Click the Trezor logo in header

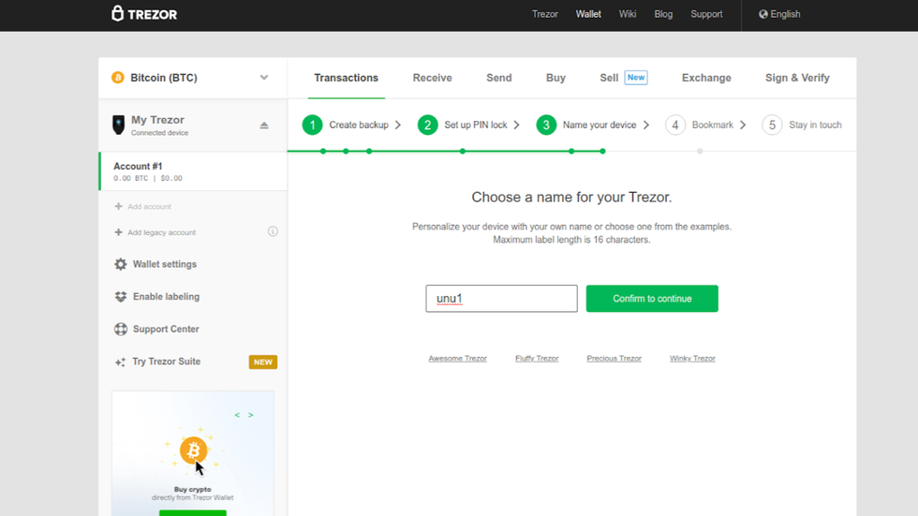(x=144, y=14)
